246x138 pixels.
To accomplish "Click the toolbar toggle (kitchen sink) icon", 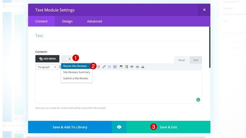I will click(115, 67).
